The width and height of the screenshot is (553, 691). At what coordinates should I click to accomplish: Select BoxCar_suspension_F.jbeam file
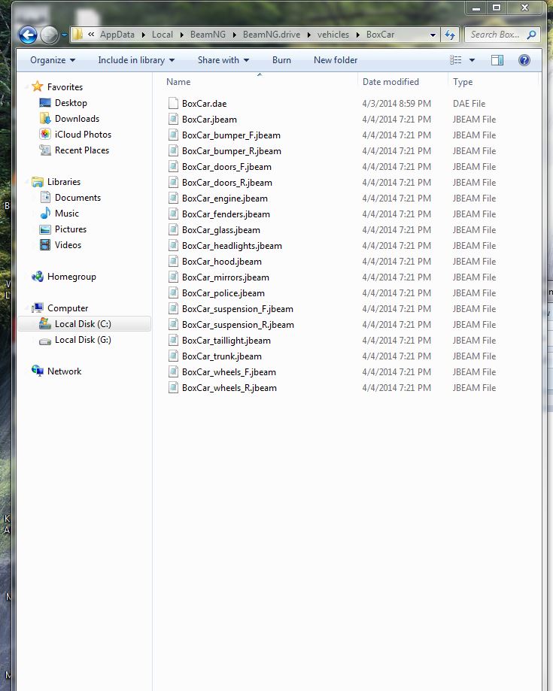click(237, 309)
